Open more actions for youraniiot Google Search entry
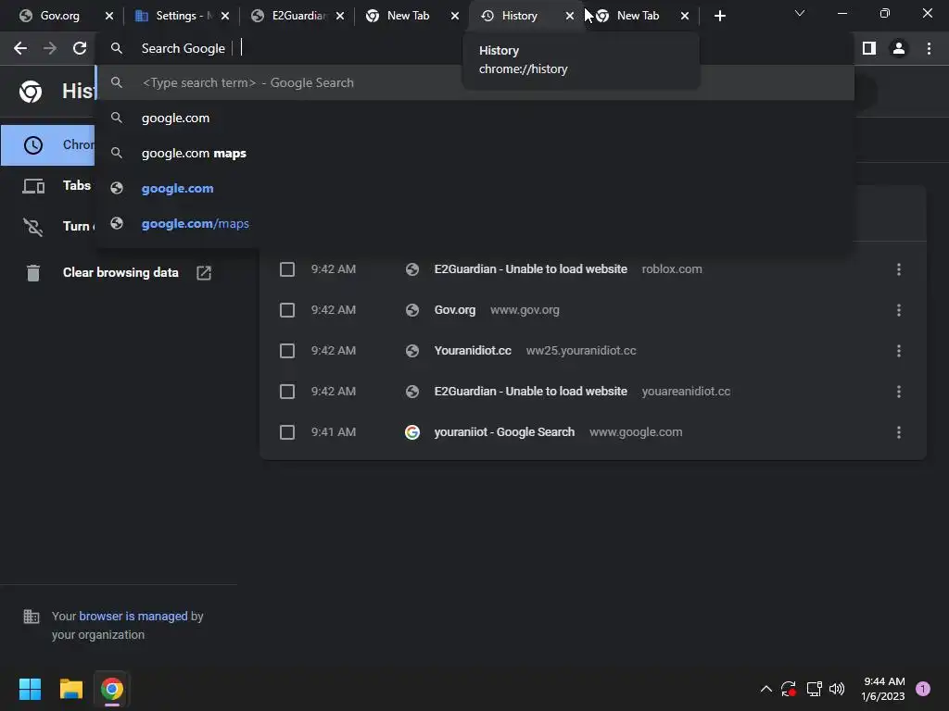 point(899,432)
